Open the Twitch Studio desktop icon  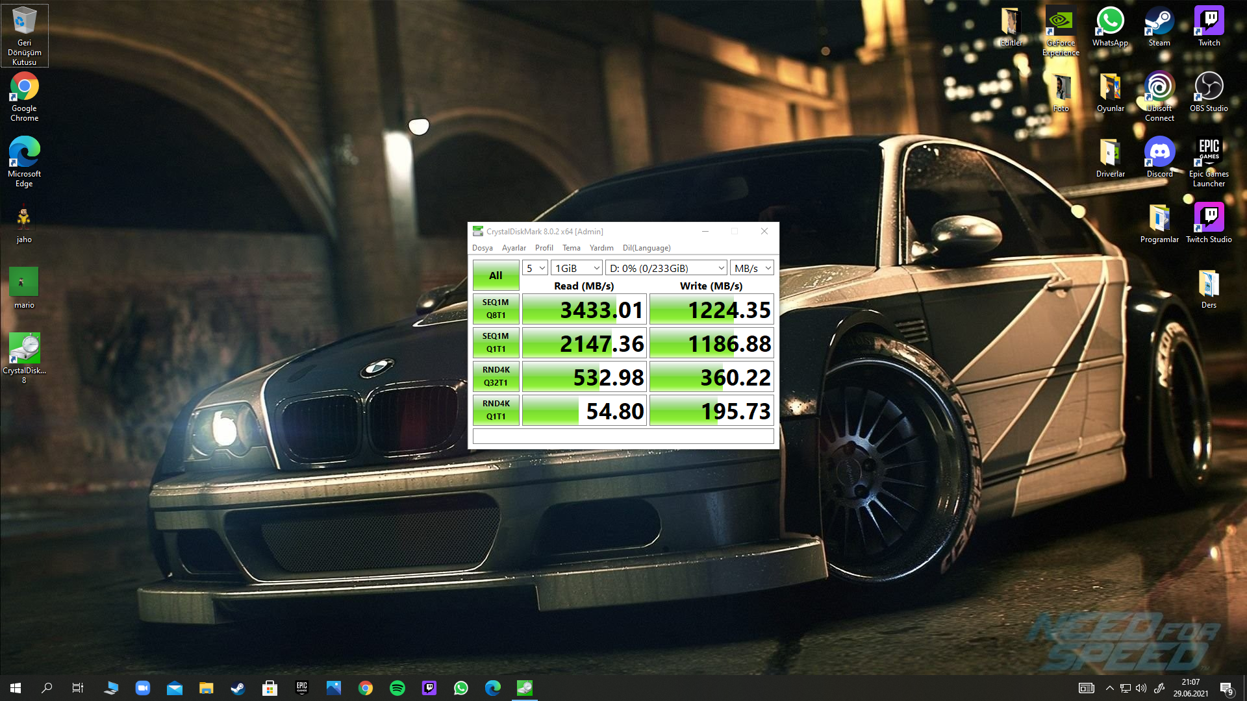(1209, 219)
